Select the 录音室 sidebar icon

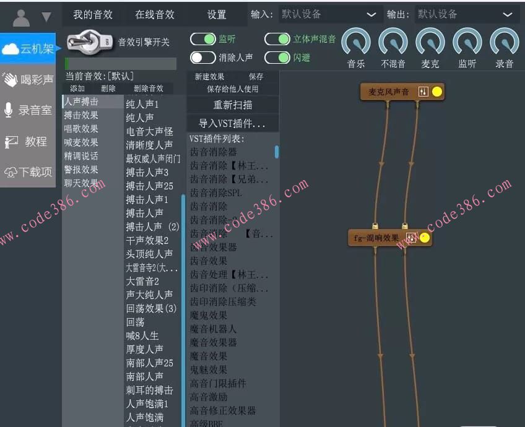click(28, 110)
